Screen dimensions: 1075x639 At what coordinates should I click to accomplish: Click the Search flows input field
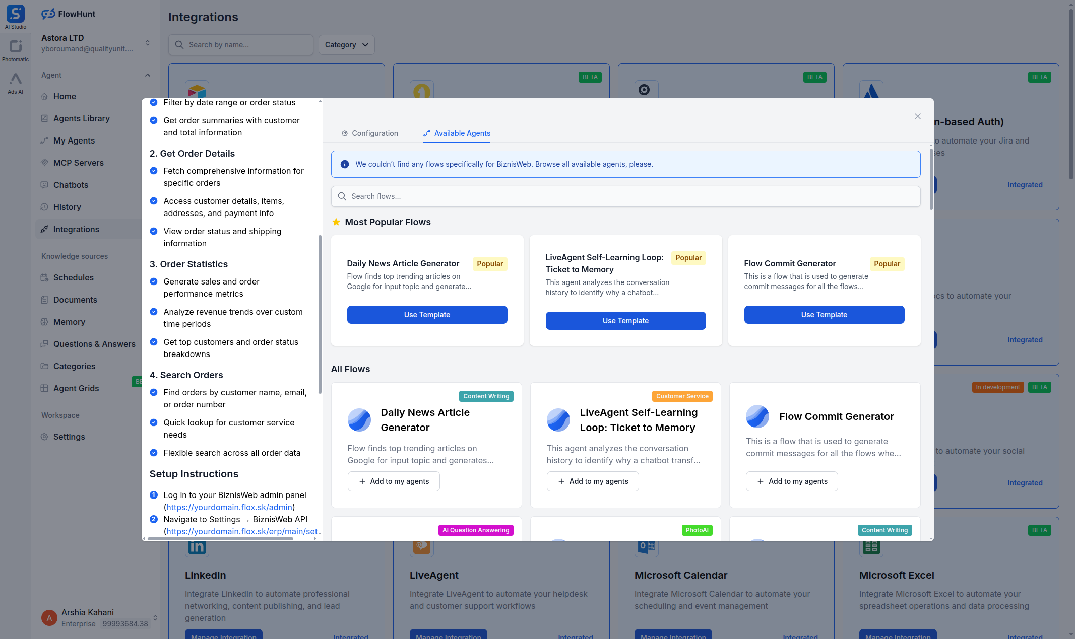625,196
